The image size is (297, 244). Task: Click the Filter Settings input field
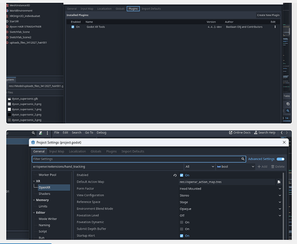[x=137, y=159]
